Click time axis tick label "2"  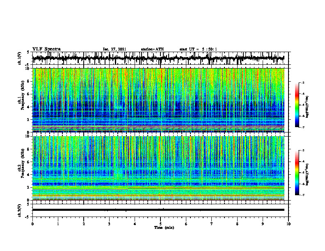coord(84,224)
